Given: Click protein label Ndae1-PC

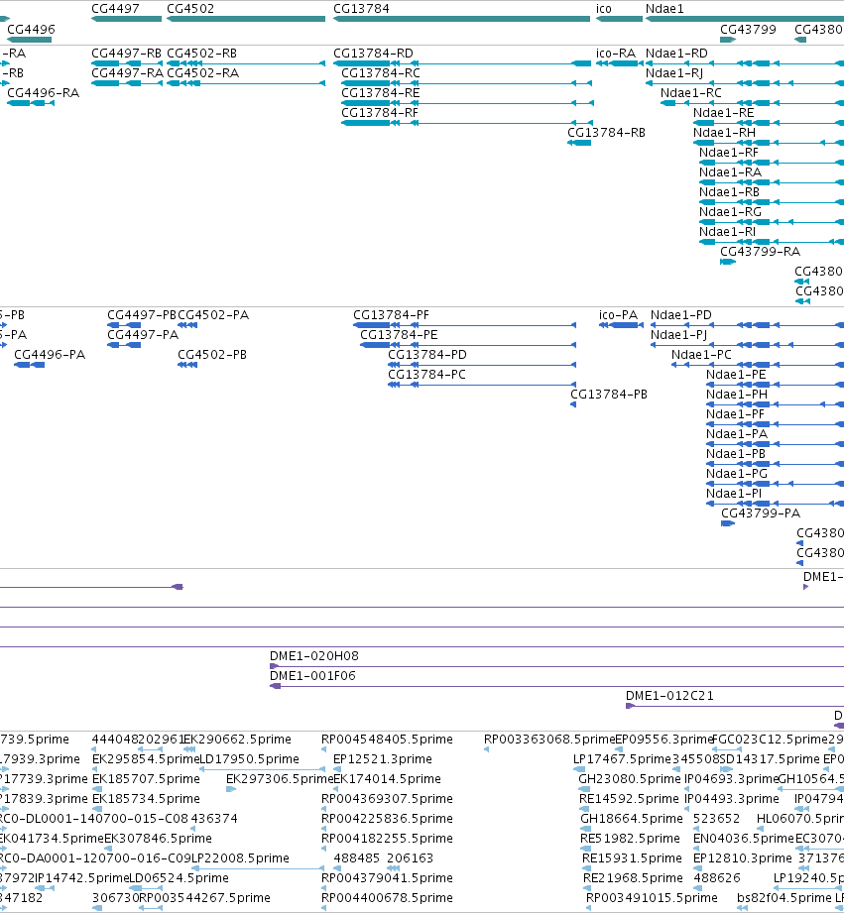Looking at the screenshot, I should coord(701,355).
